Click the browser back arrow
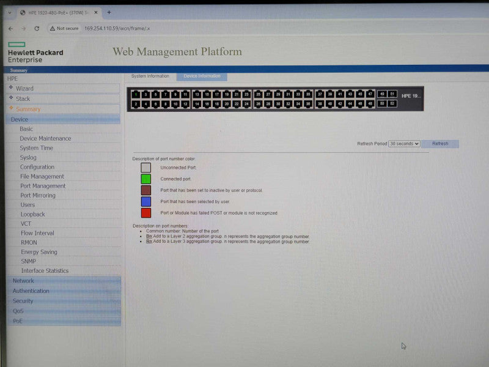The height and width of the screenshot is (367, 489). pyautogui.click(x=11, y=28)
